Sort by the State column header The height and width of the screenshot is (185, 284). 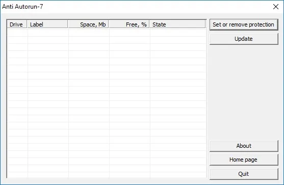(177, 24)
